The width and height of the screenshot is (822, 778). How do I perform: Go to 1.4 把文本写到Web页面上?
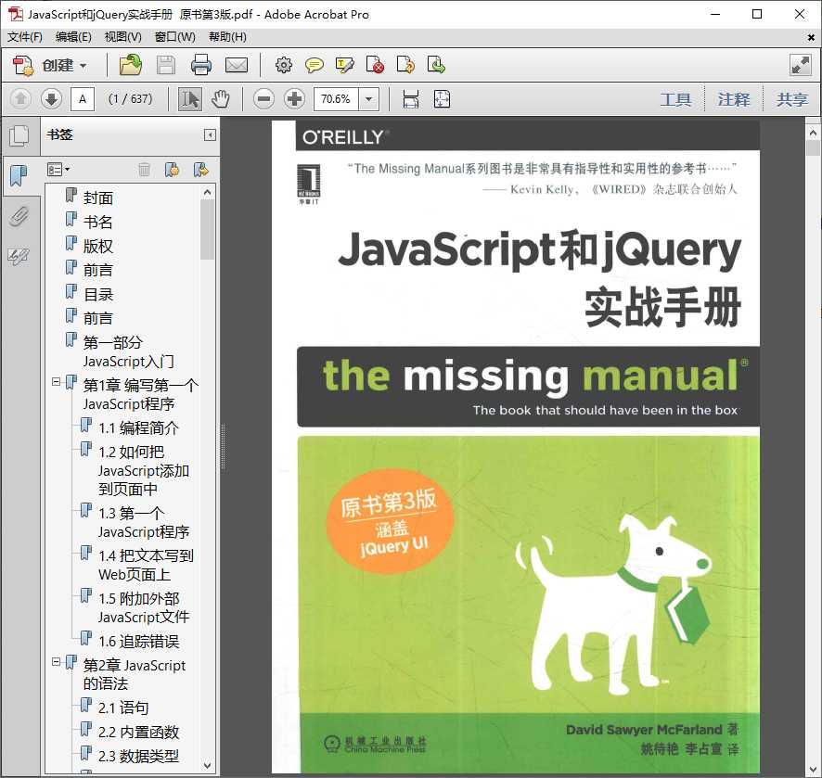(x=146, y=565)
